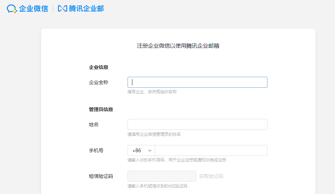Click hint 请输入你的手机号码，用于企业注册或通知你完成注册
The width and height of the screenshot is (335, 194).
pos(177,160)
